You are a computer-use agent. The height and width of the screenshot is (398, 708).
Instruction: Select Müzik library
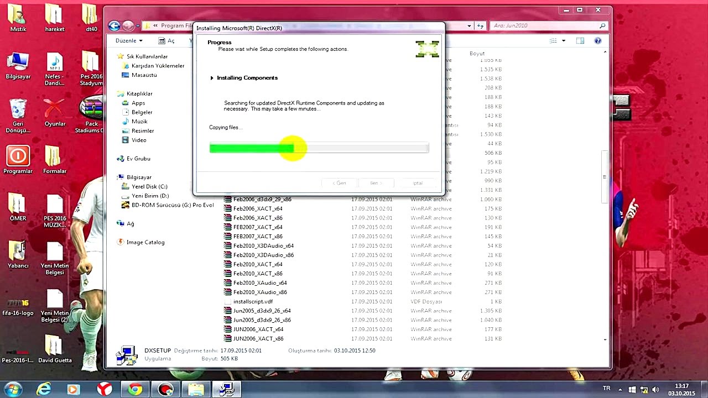[139, 122]
